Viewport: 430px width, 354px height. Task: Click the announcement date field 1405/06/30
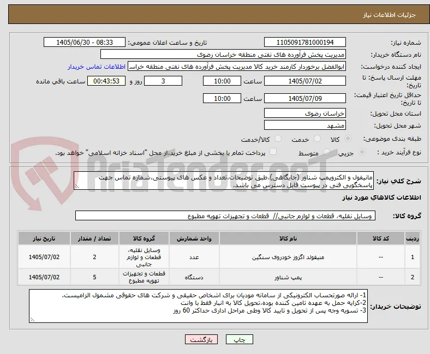pyautogui.click(x=85, y=42)
